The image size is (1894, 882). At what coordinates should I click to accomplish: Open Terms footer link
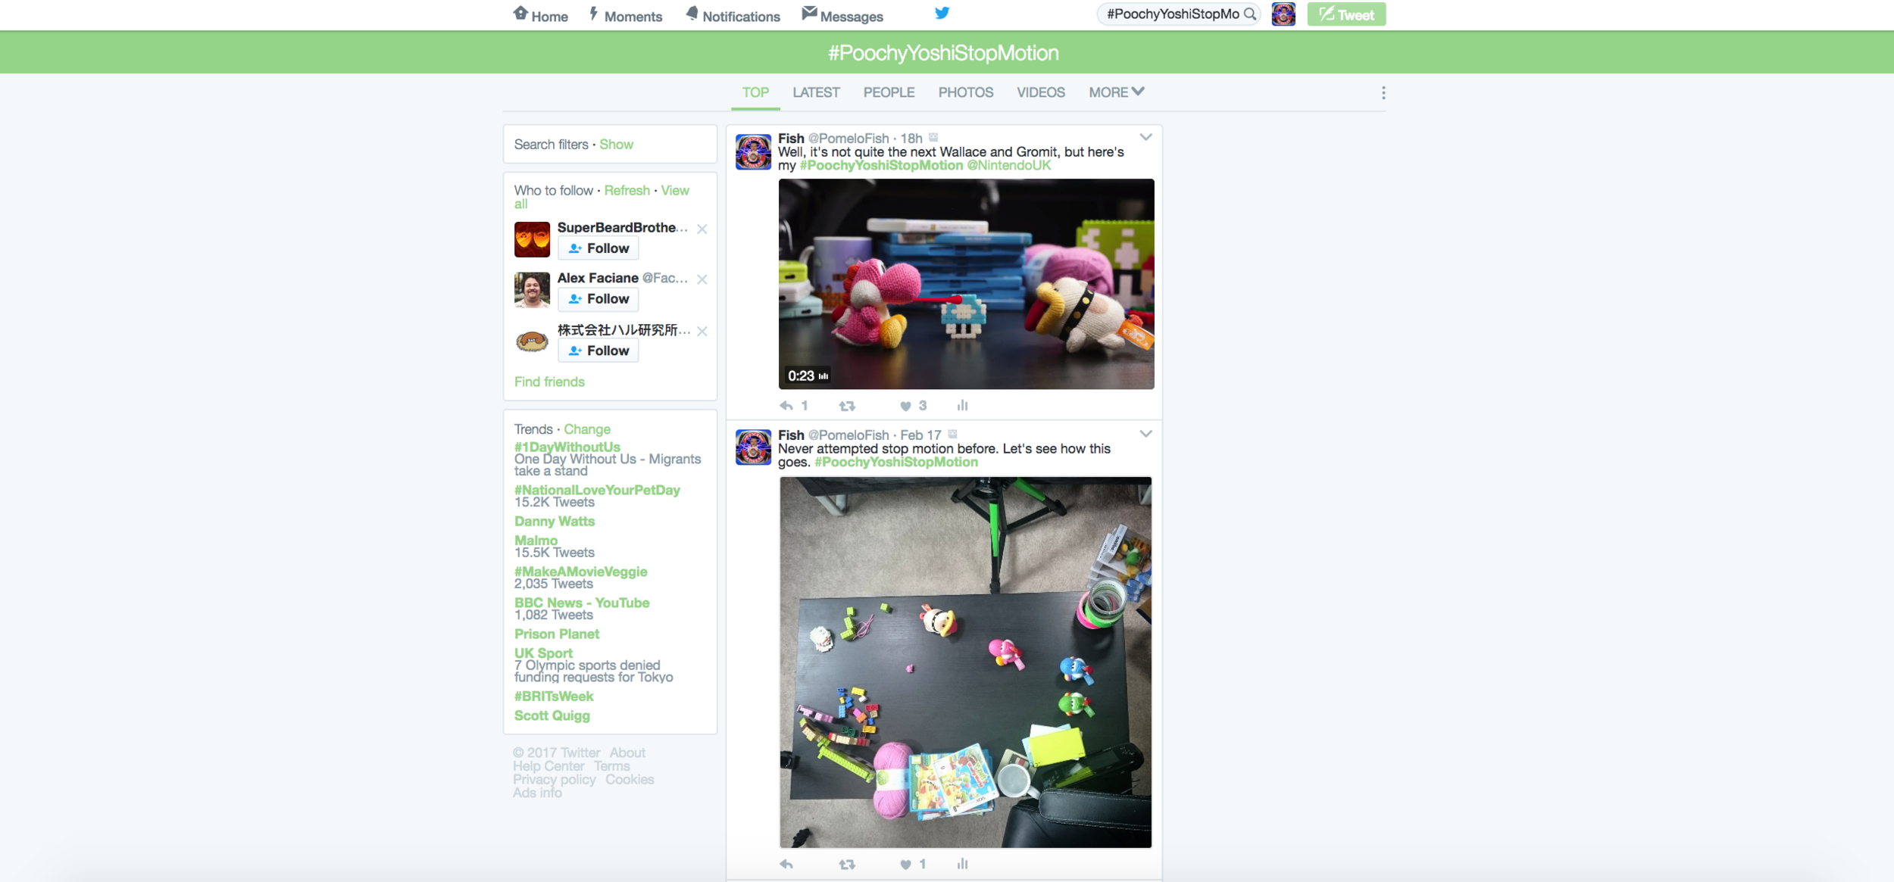tap(611, 766)
